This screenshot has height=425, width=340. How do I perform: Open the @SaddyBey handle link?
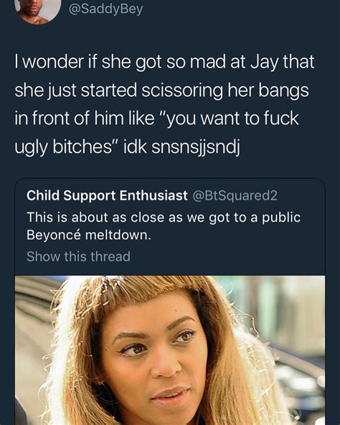pyautogui.click(x=106, y=9)
